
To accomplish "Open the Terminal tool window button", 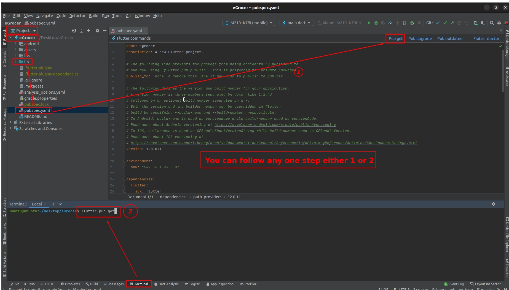I will click(x=139, y=284).
